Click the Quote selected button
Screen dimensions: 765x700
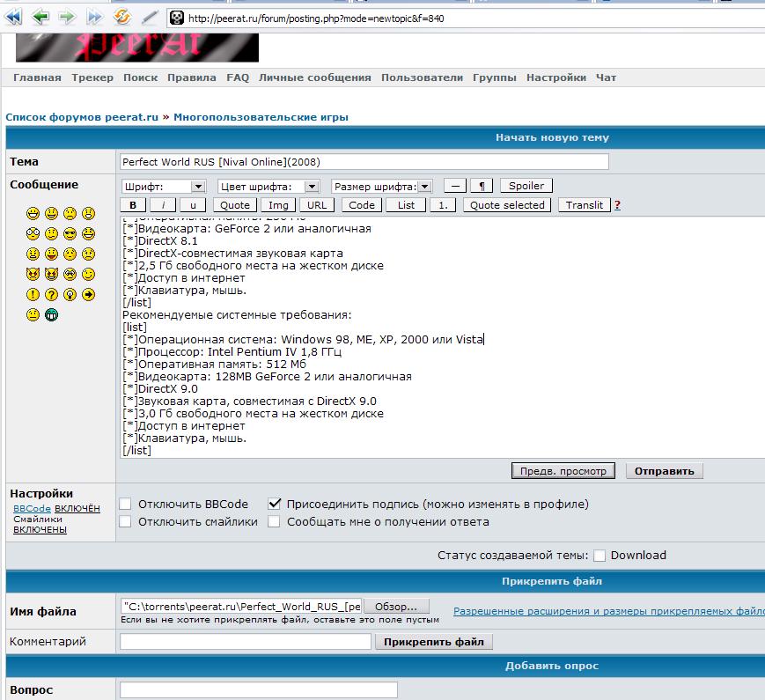click(x=507, y=205)
